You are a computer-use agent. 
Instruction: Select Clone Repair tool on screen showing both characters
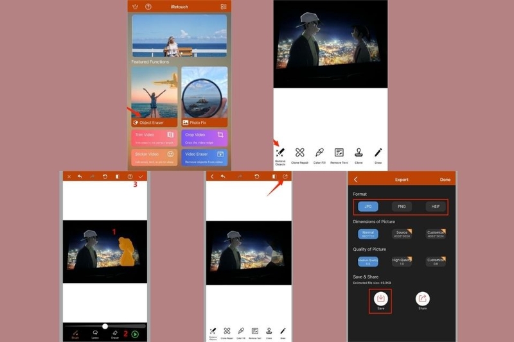click(x=299, y=156)
